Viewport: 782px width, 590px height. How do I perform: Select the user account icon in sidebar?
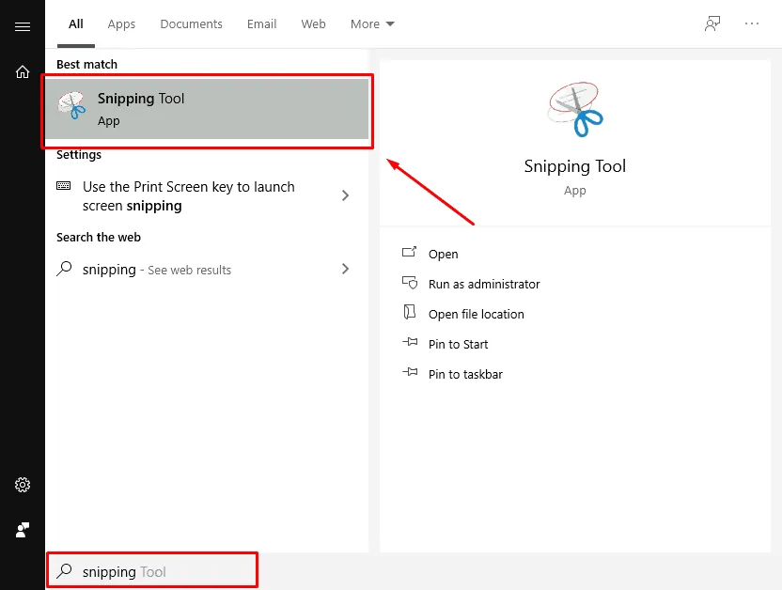click(23, 530)
